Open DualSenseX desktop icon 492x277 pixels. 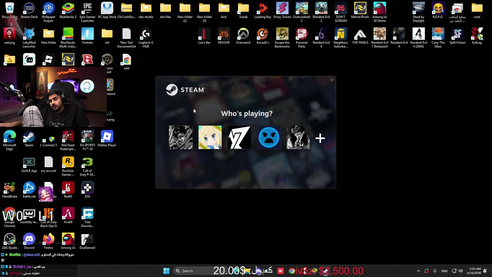87,241
